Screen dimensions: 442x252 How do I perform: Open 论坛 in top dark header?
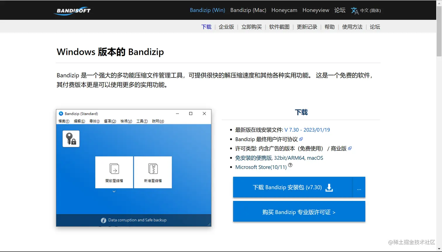tap(340, 10)
